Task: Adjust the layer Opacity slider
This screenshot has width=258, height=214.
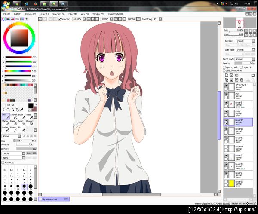Action: pos(245,63)
